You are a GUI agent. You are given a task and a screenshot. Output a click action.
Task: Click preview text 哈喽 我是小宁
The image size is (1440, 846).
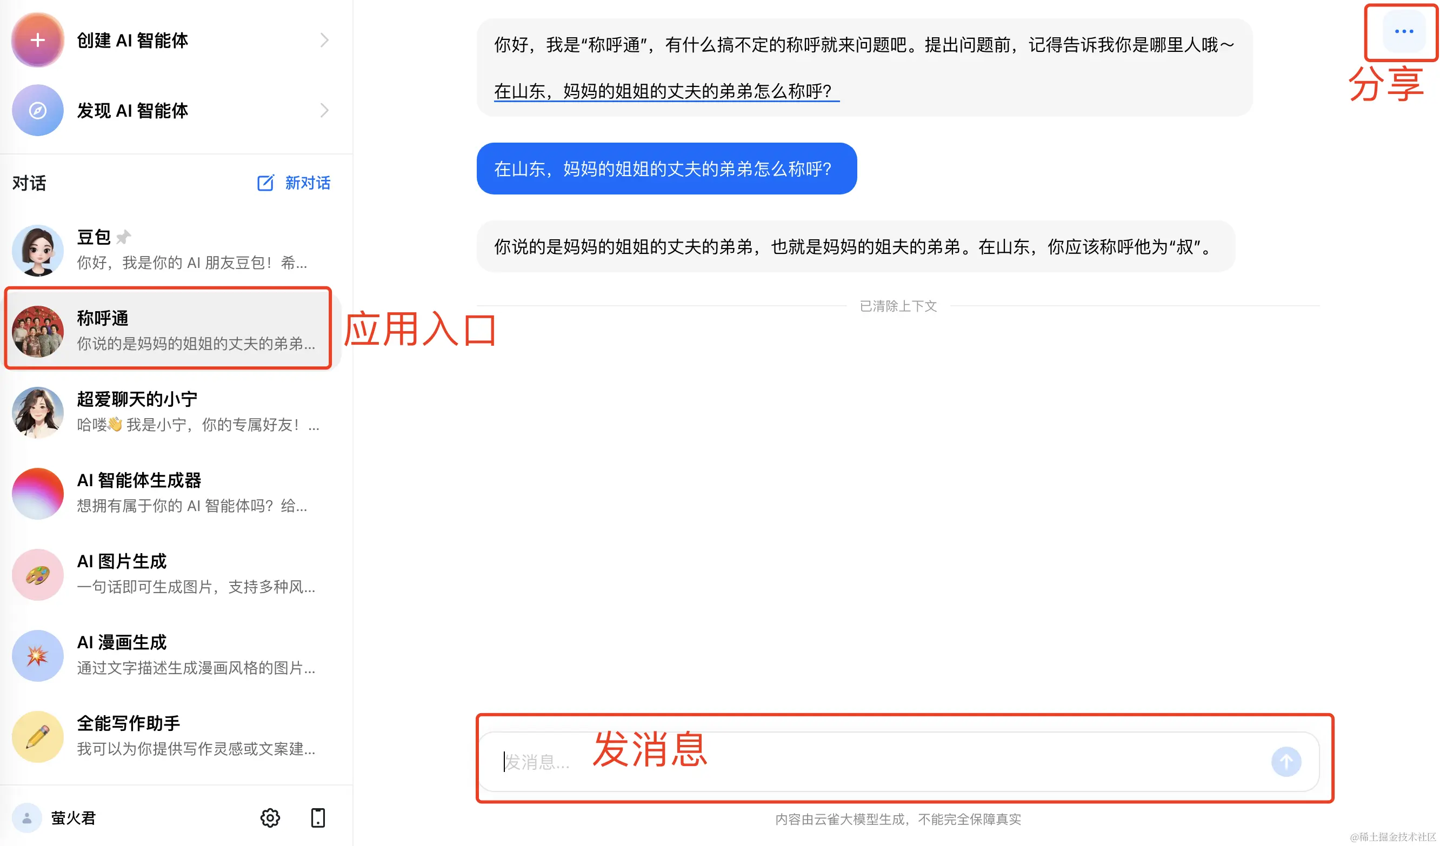pyautogui.click(x=198, y=425)
